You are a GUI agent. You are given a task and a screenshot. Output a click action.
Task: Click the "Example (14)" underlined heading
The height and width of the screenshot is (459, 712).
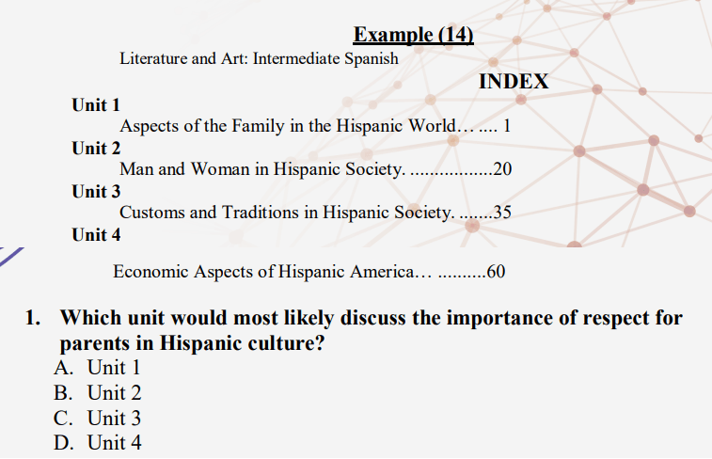pos(413,36)
